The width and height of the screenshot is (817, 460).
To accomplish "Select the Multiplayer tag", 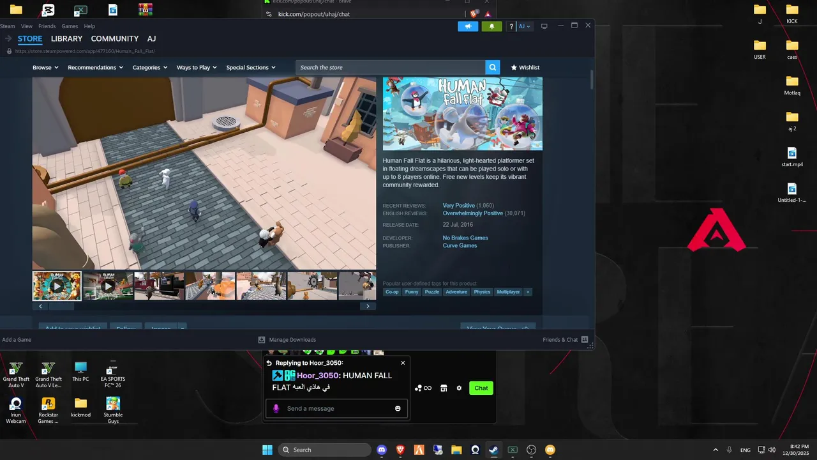I will (508, 292).
